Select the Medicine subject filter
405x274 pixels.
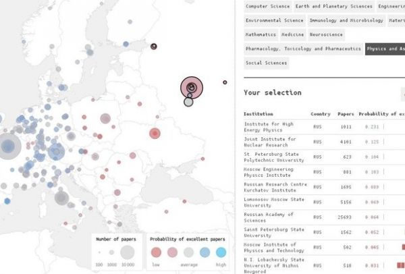pos(293,34)
